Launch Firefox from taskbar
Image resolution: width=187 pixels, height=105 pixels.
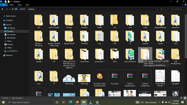[x=77, y=102]
